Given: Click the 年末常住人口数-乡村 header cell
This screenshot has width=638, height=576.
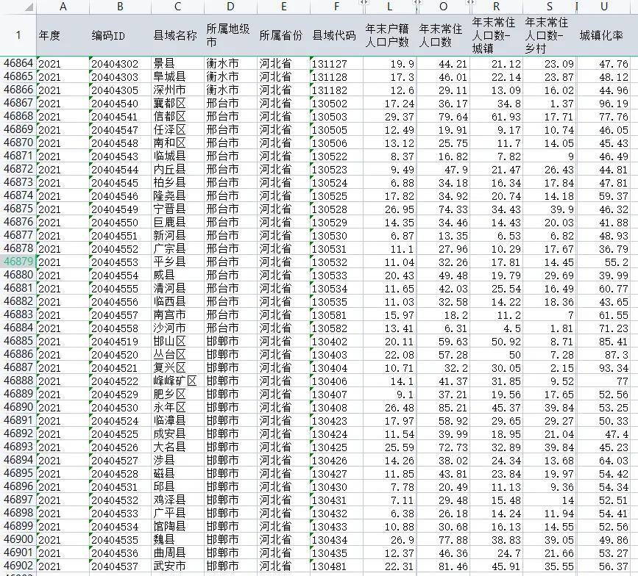Looking at the screenshot, I should (550, 35).
